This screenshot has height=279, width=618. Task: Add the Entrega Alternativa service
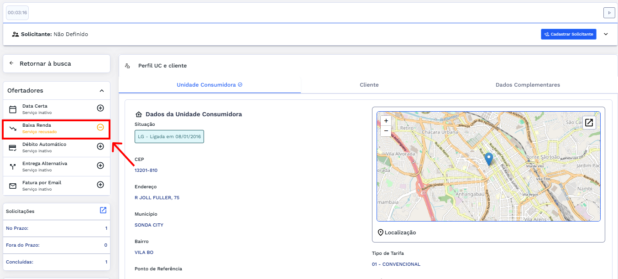pos(100,165)
